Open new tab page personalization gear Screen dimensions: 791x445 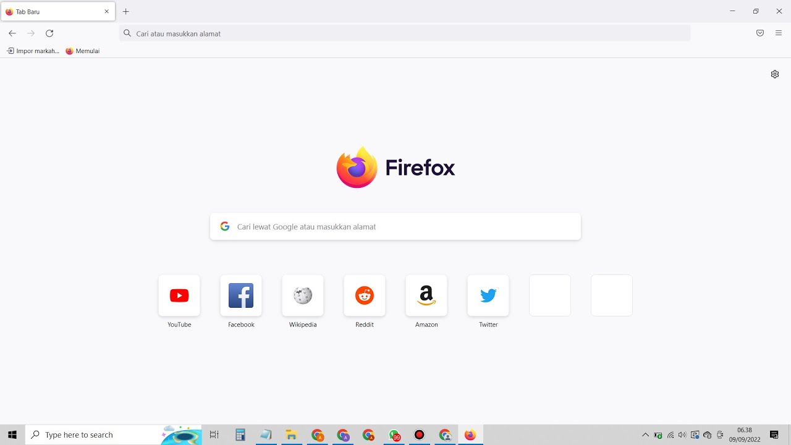coord(775,74)
